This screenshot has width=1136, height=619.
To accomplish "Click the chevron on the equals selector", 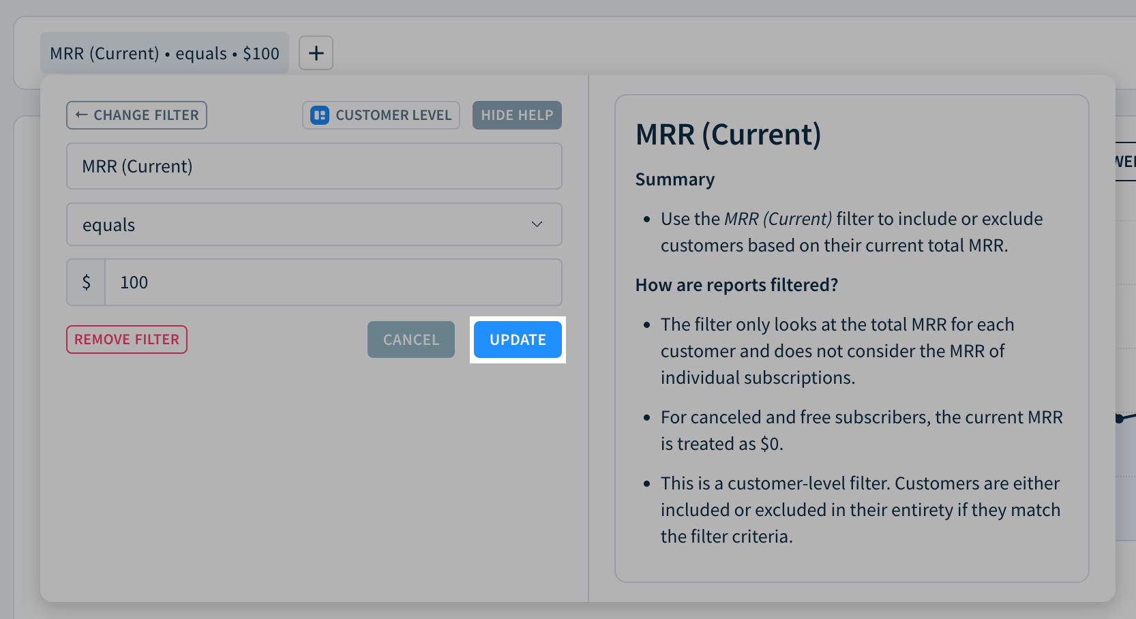I will 537,224.
